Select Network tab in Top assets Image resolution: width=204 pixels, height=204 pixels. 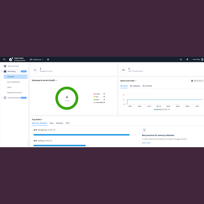(60, 123)
